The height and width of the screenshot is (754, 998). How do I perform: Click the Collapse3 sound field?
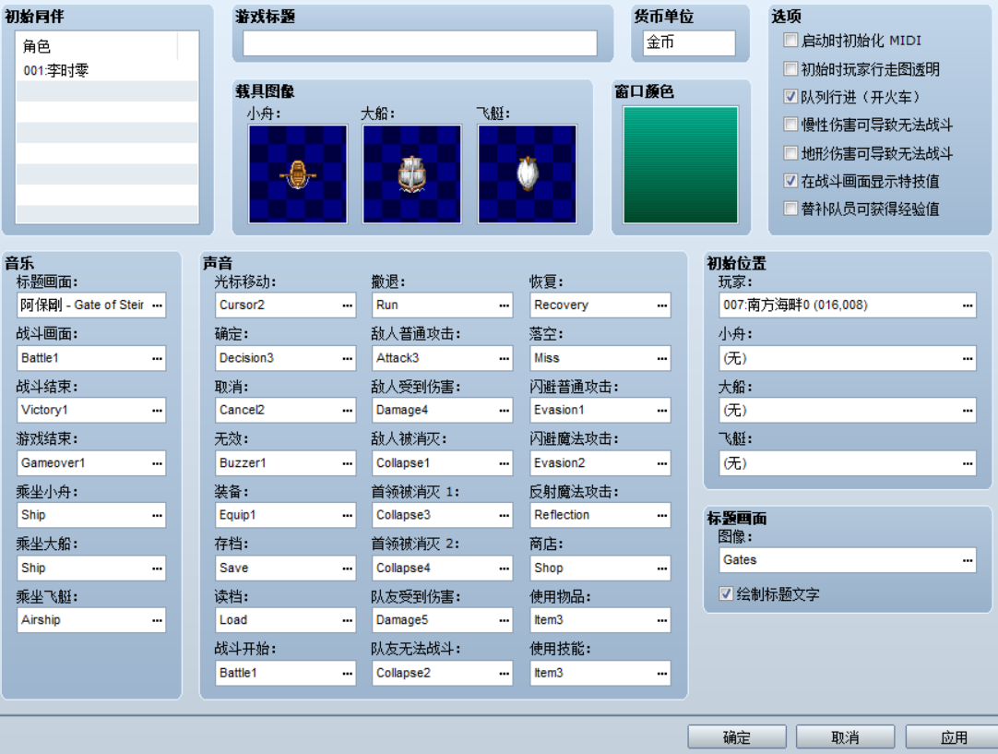443,515
